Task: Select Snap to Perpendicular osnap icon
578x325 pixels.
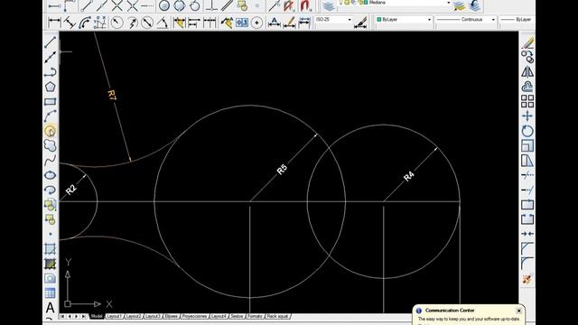Action: tap(211, 5)
